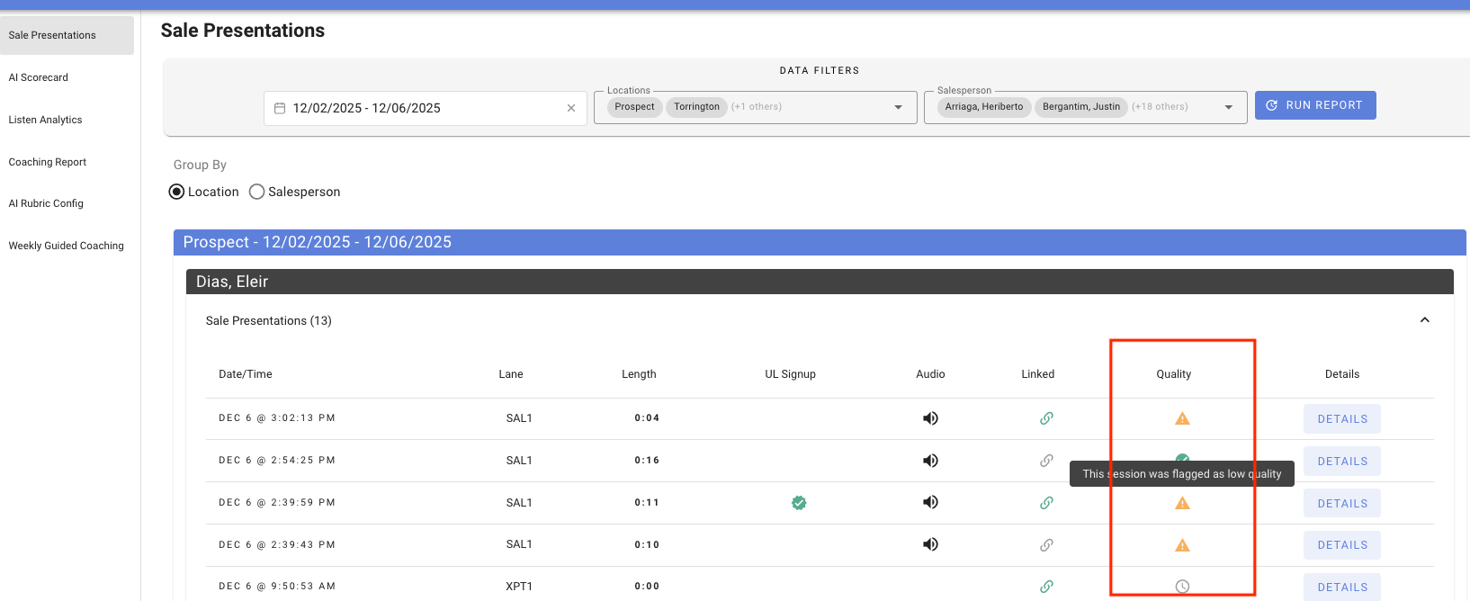The width and height of the screenshot is (1470, 601).
Task: Play audio for the 2:39:43 PM session
Action: tap(930, 544)
